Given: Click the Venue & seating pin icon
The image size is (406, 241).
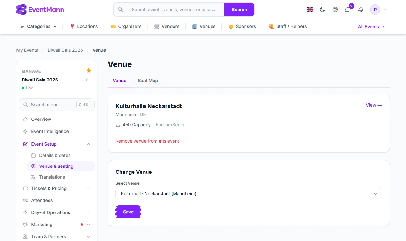Looking at the screenshot, I should click(33, 166).
